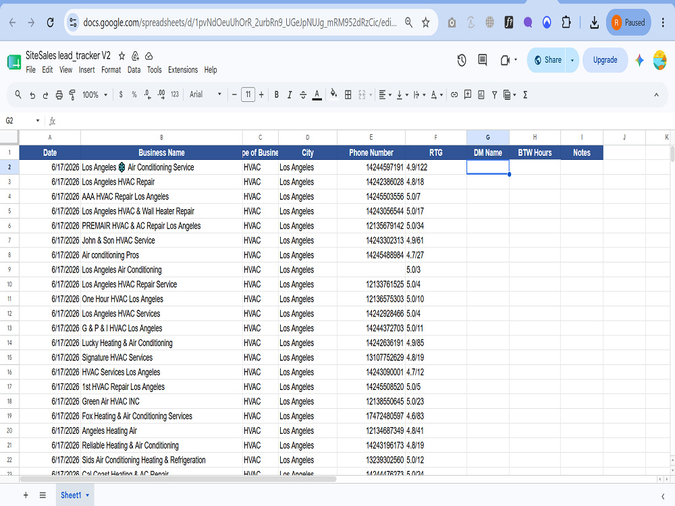Viewport: 675px width, 506px height.
Task: Open the Insert menu
Action: point(86,69)
